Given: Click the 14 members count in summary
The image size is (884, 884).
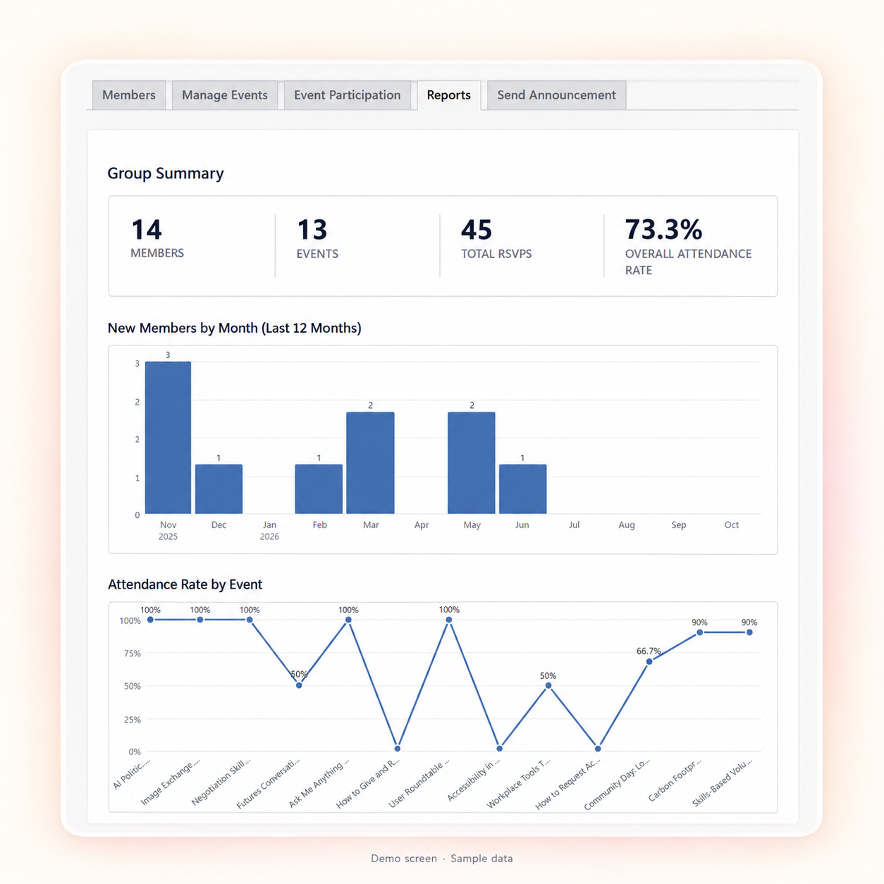Looking at the screenshot, I should point(147,230).
